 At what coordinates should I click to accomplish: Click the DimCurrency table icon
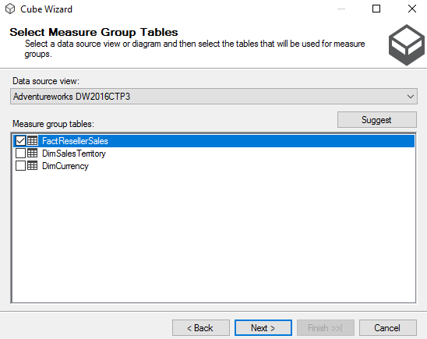pos(33,166)
